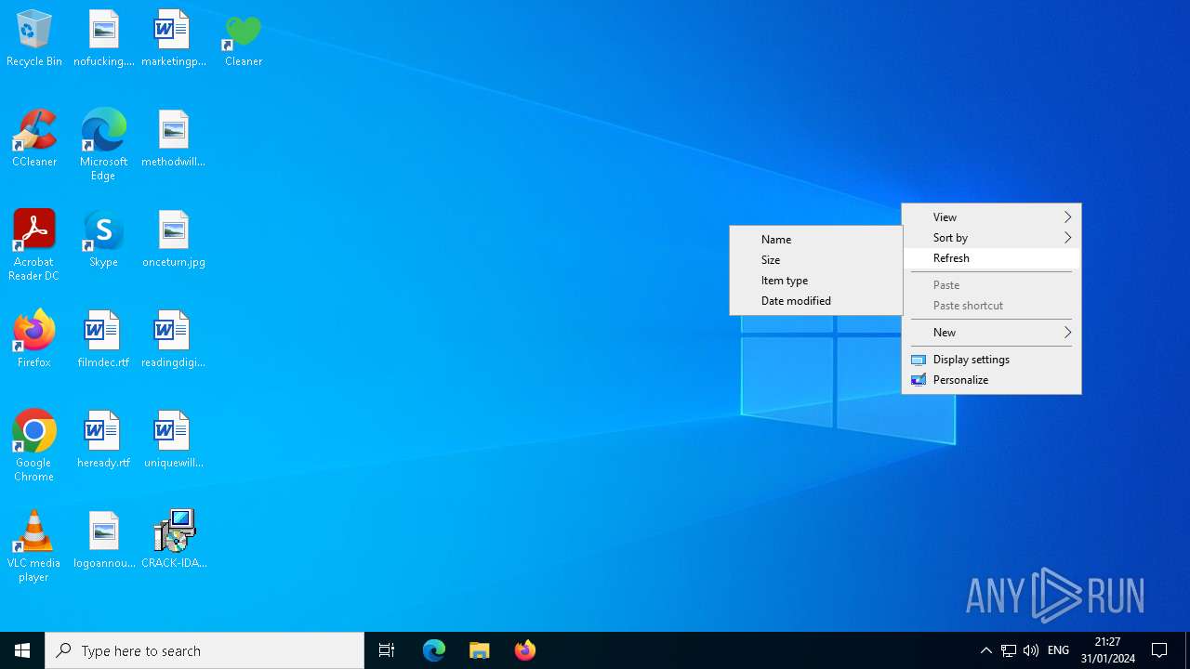Select the uniquewill Word document icon
The height and width of the screenshot is (669, 1190).
click(x=174, y=440)
